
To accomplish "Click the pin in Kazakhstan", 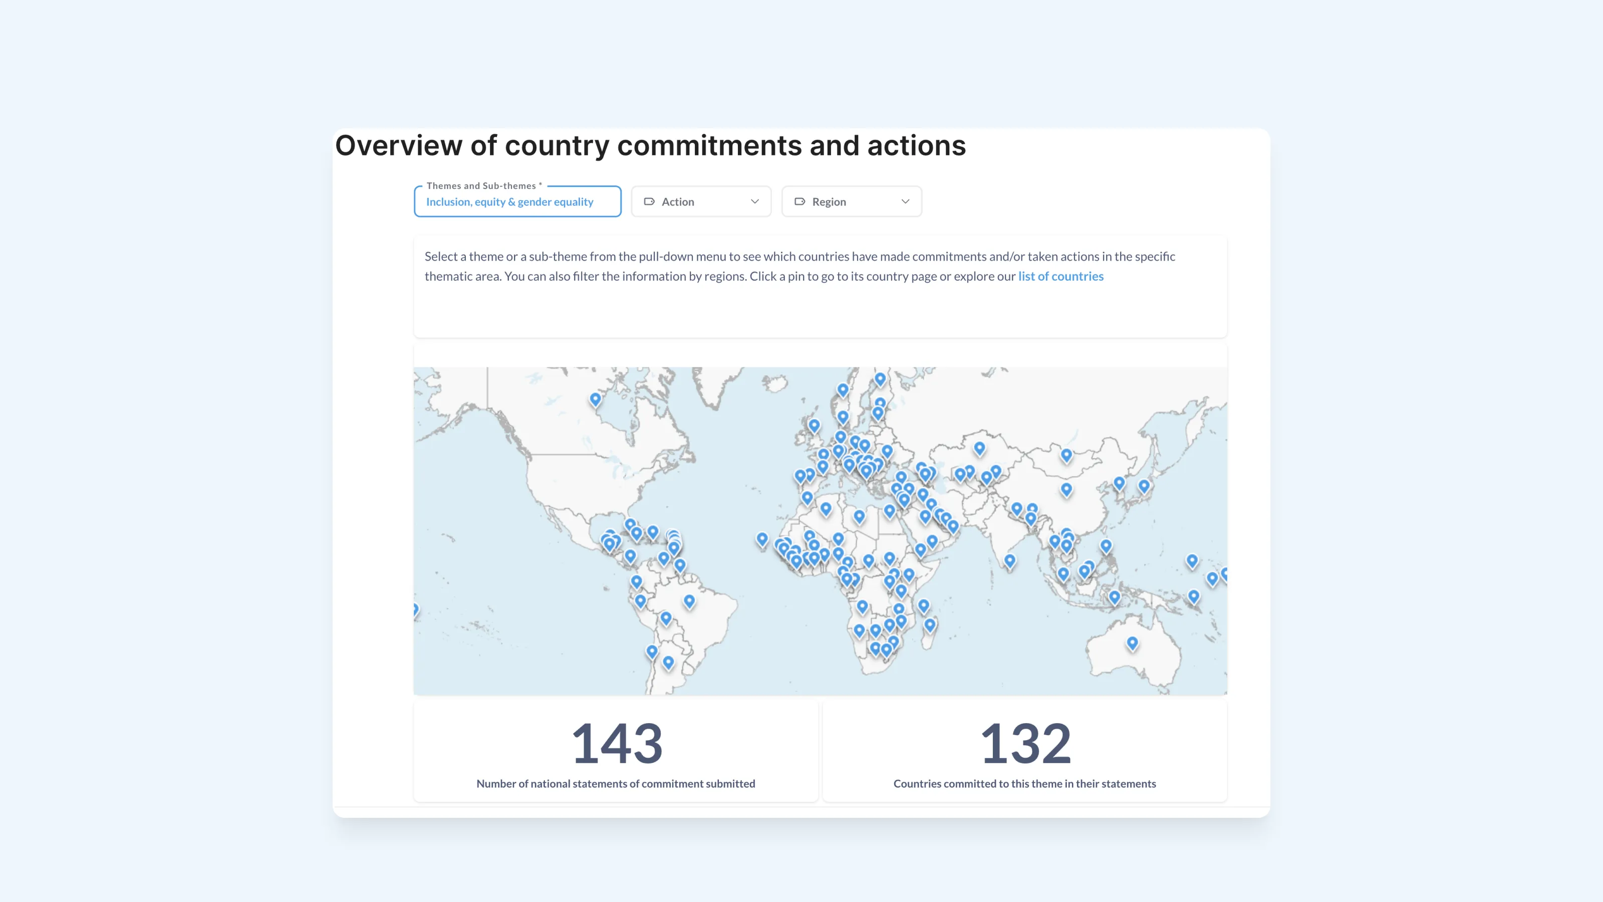I will 979,447.
